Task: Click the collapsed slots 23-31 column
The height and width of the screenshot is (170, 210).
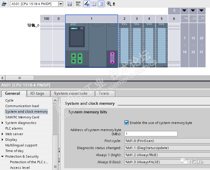Action: click(x=201, y=45)
